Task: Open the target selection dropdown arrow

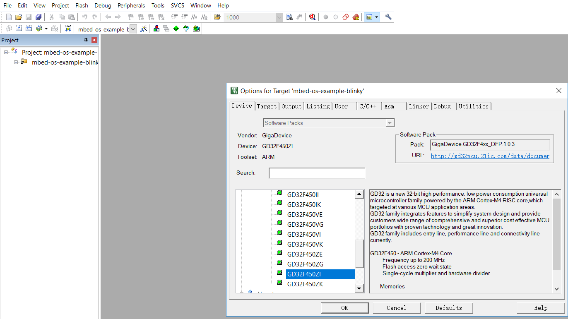Action: (133, 29)
